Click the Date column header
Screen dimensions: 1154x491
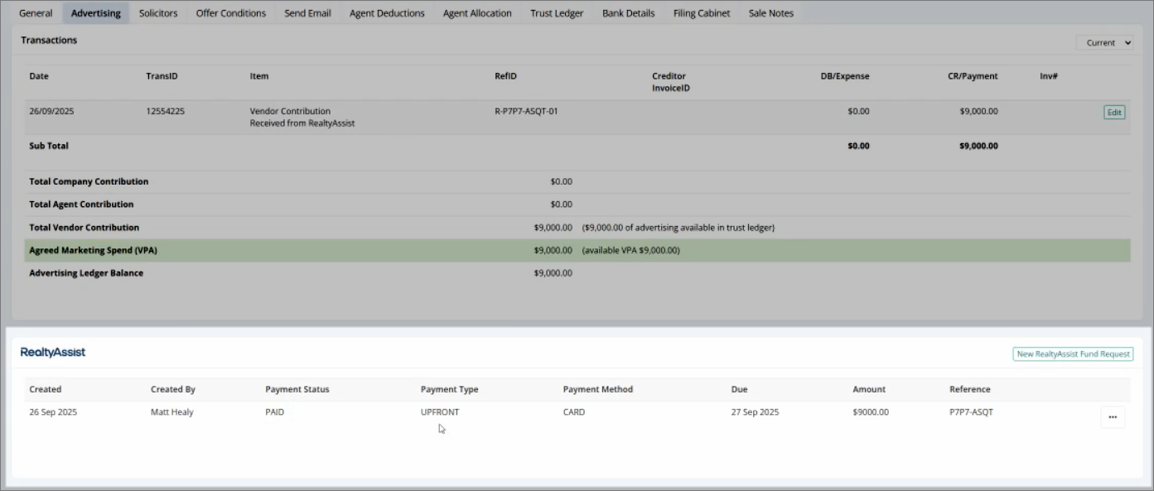point(39,76)
